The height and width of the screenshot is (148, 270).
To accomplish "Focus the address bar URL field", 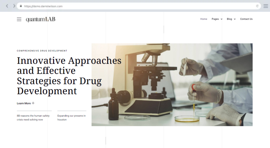I will click(x=139, y=6).
